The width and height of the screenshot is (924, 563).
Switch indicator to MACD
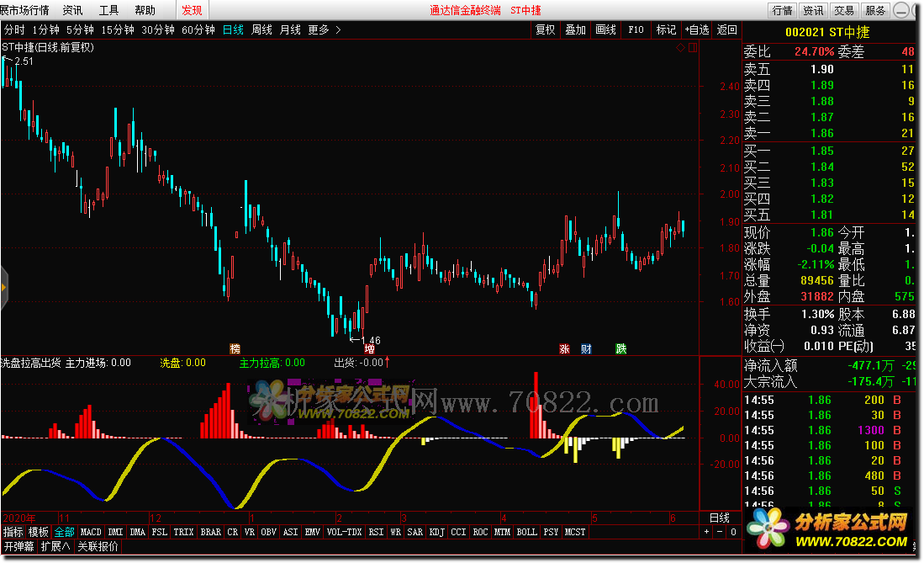91,532
